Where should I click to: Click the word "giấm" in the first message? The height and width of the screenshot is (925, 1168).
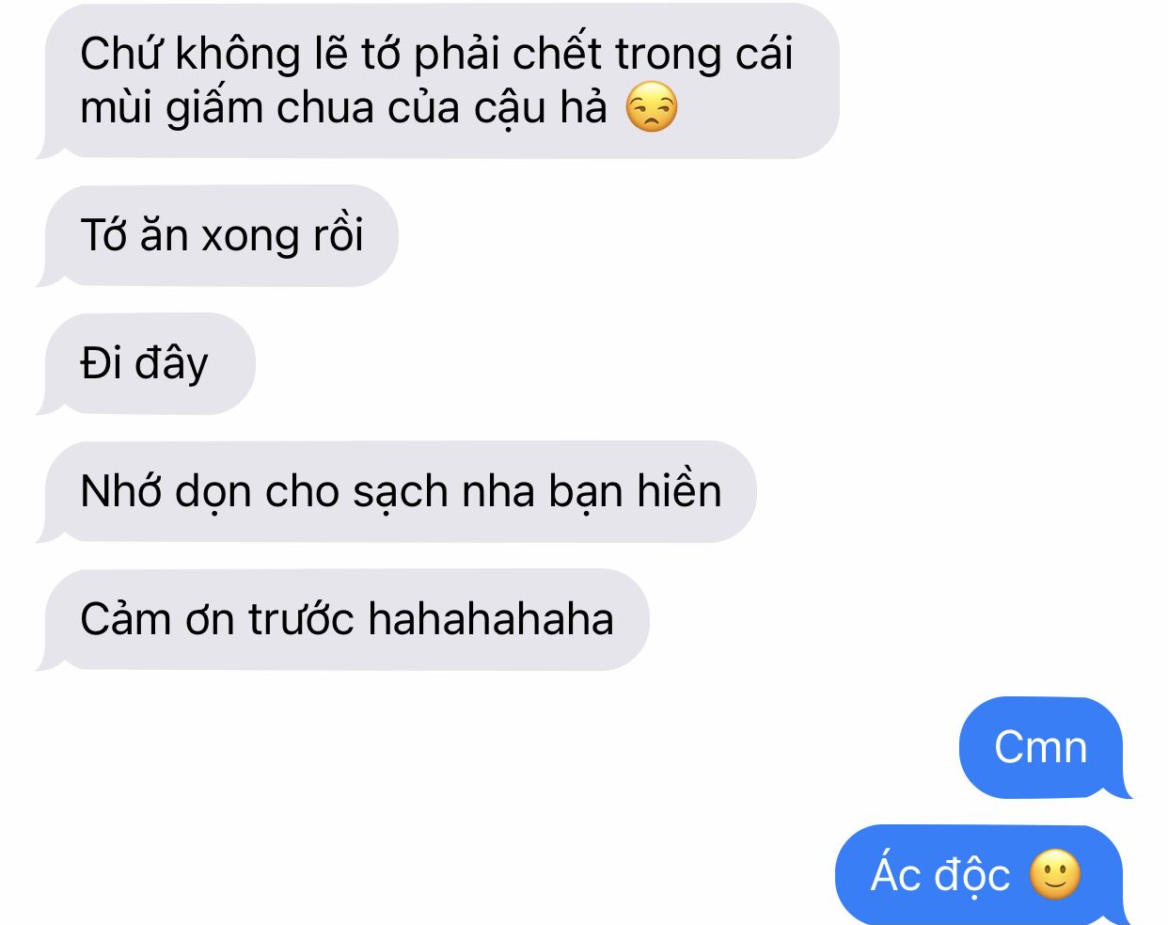[x=214, y=108]
